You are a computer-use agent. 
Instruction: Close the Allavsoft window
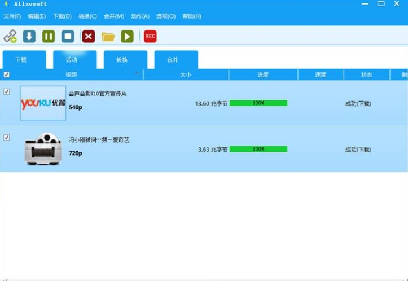[x=397, y=3]
